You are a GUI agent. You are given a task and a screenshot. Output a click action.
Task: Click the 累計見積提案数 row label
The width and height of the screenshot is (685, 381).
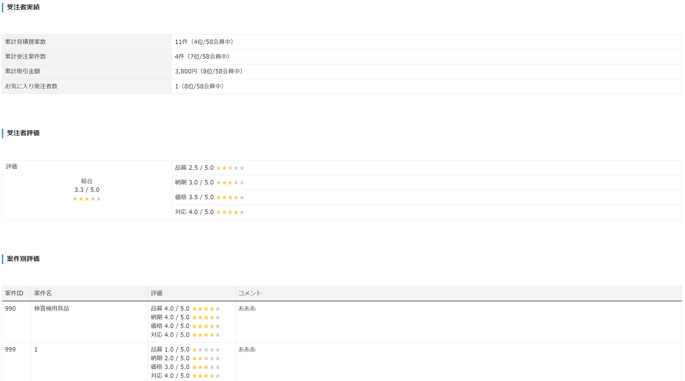pos(25,42)
